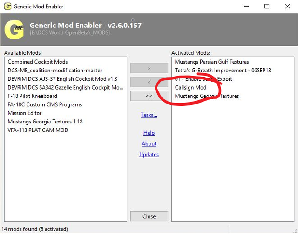Select Mission Editor in Available Mods

(x=25, y=113)
